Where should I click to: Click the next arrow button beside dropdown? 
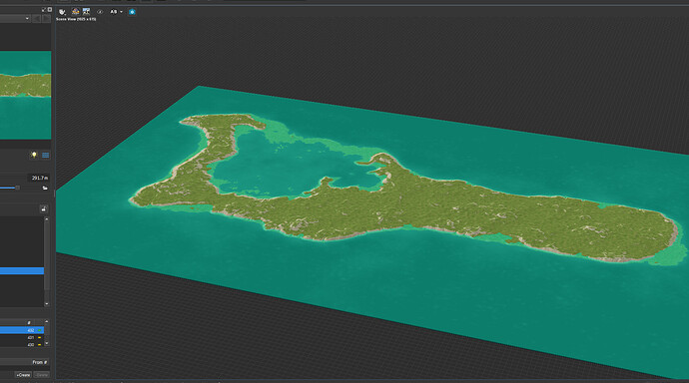[x=46, y=18]
